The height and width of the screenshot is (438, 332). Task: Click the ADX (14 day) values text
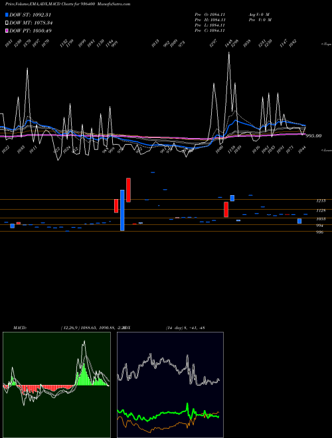(185, 328)
